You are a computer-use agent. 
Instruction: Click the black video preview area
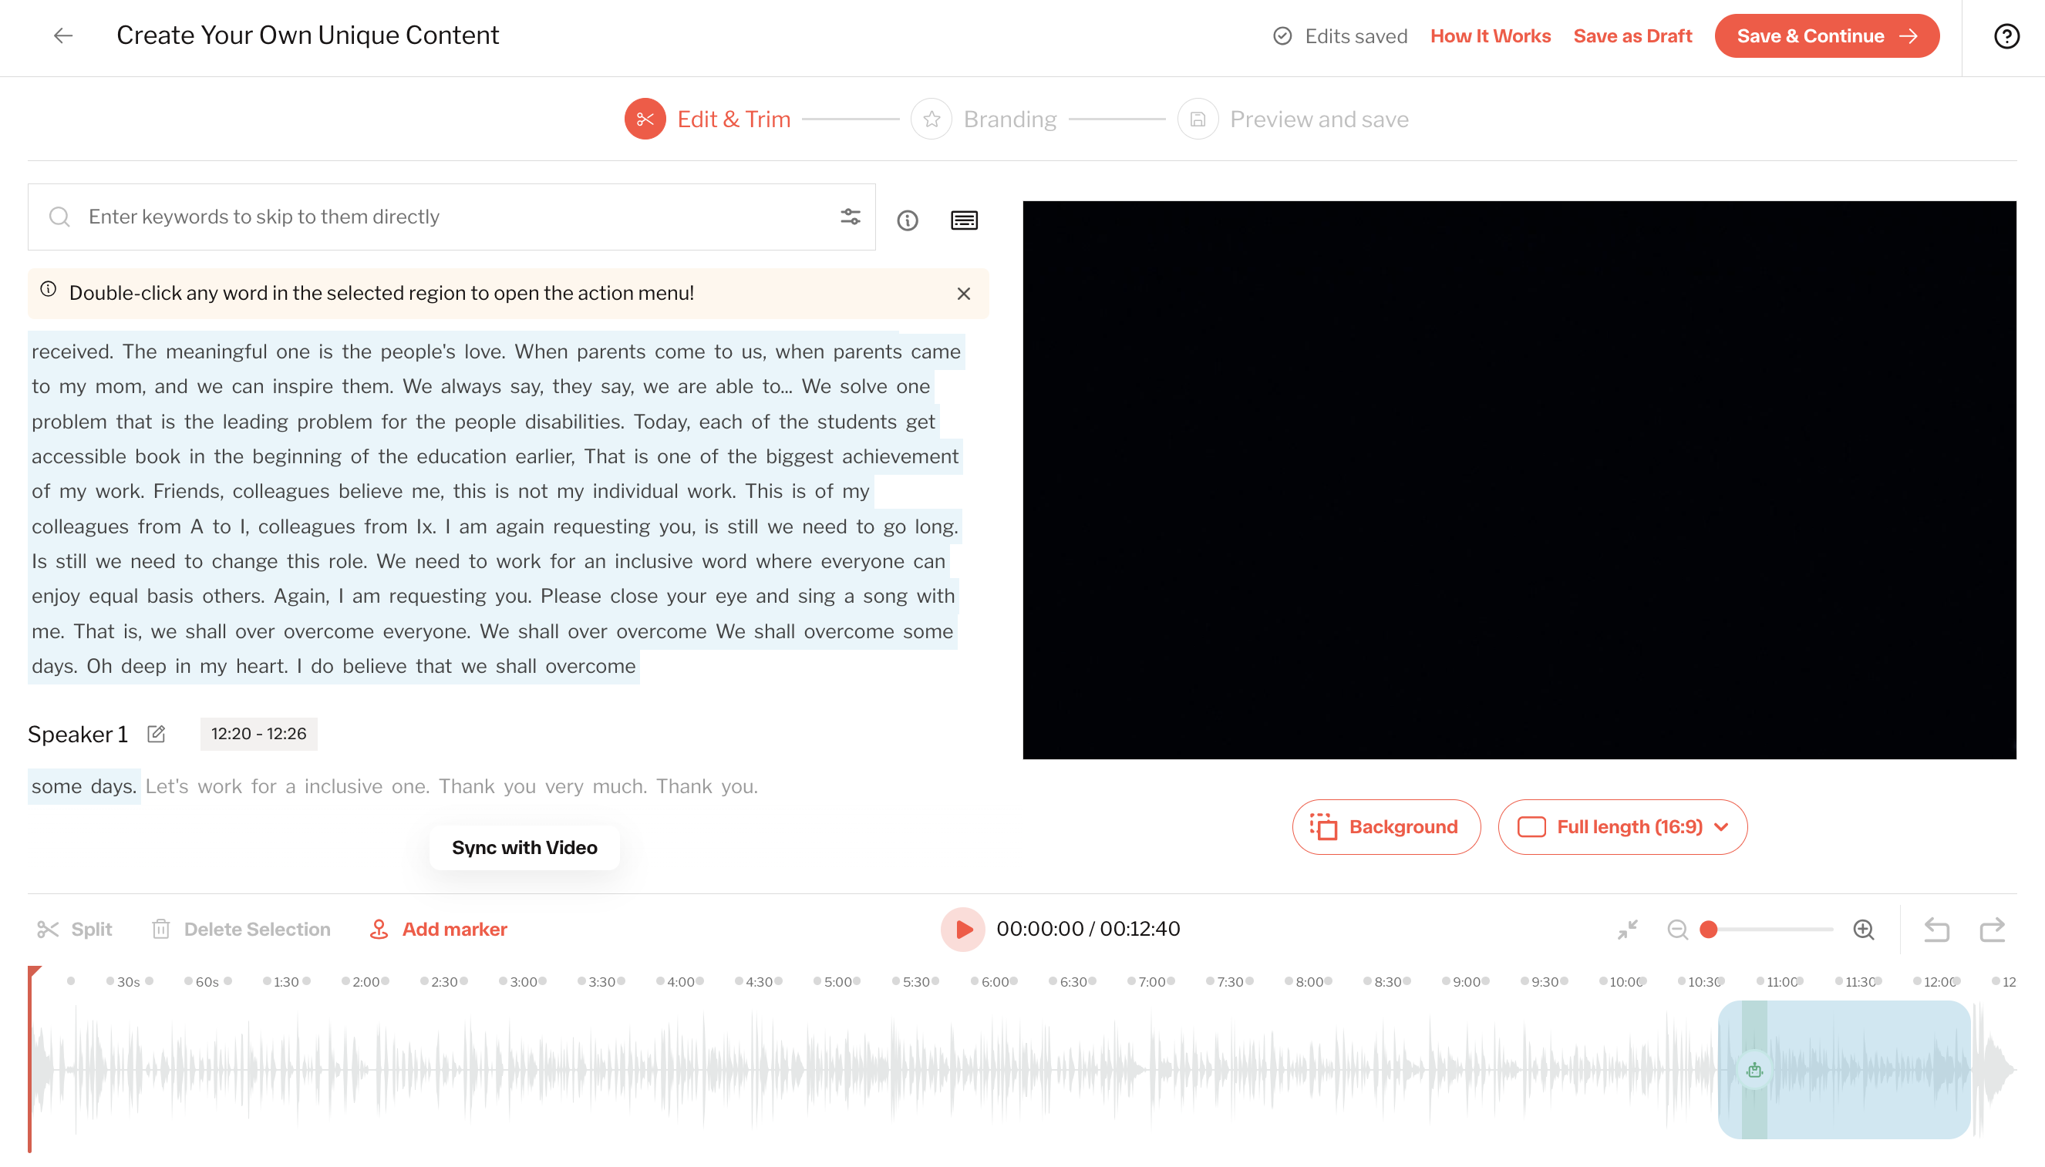[1518, 479]
